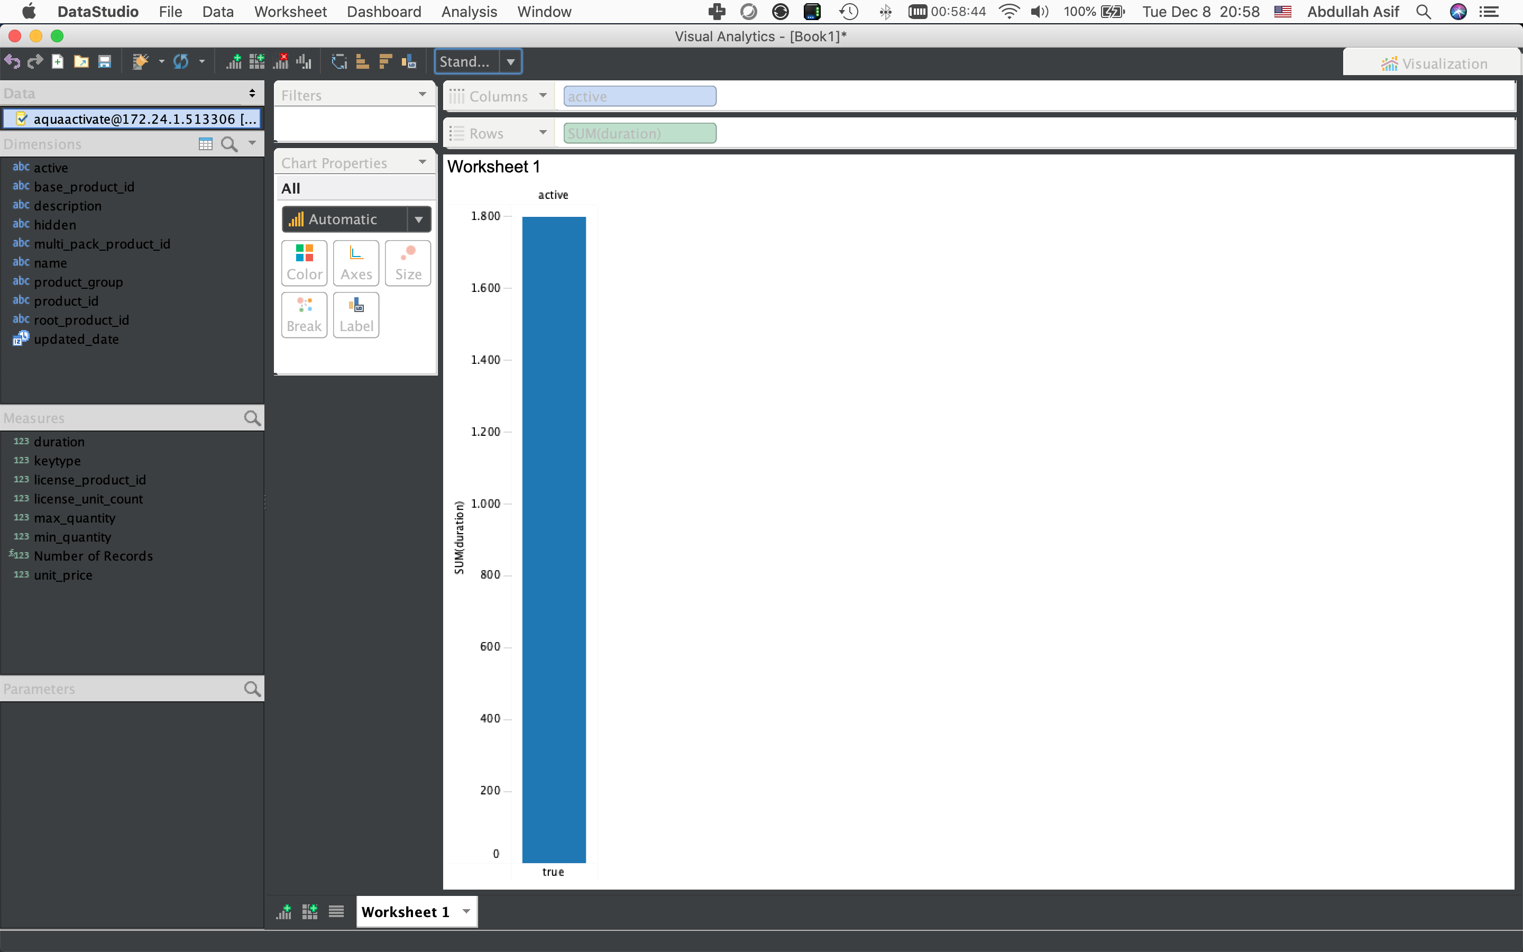The width and height of the screenshot is (1523, 952).
Task: Click the Swap rows and columns icon
Action: 339,62
